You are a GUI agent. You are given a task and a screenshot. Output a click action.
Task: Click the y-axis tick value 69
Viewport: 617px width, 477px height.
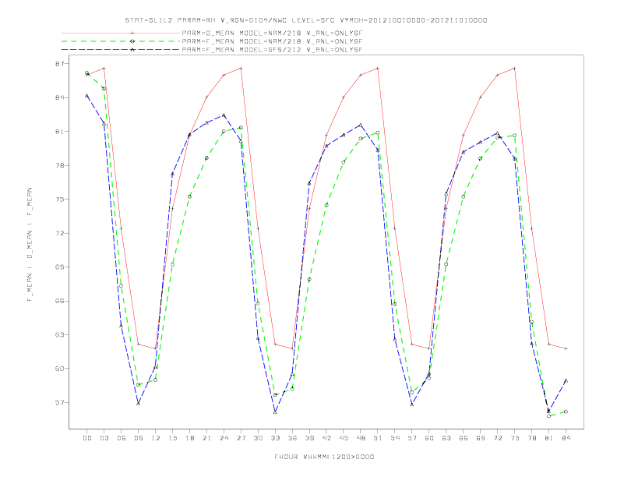pyautogui.click(x=60, y=267)
